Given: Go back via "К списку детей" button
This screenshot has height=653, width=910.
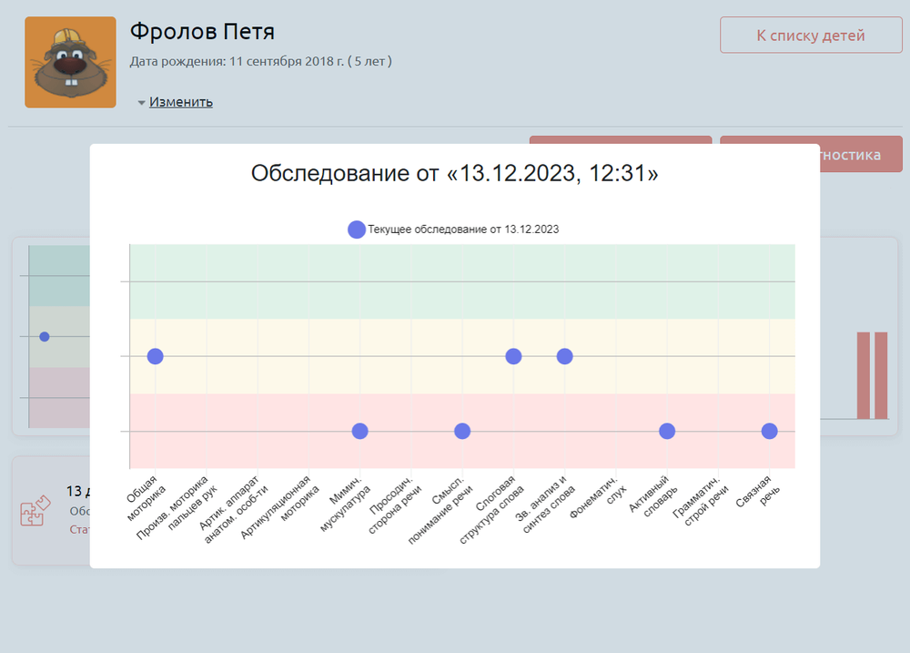Looking at the screenshot, I should tap(810, 36).
